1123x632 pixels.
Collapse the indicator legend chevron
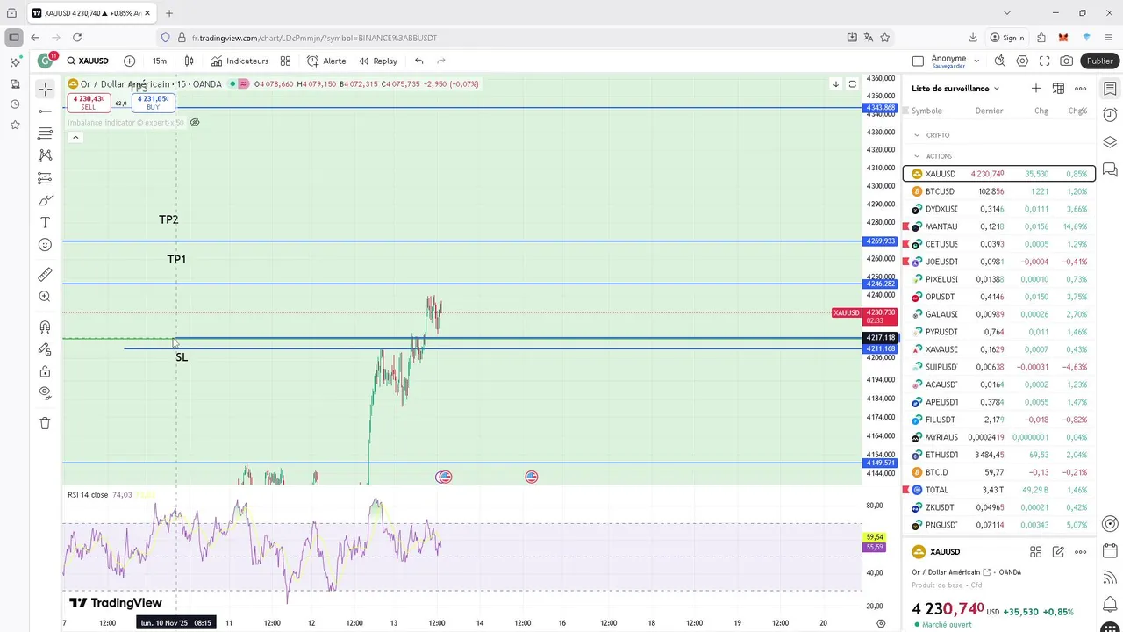point(75,137)
